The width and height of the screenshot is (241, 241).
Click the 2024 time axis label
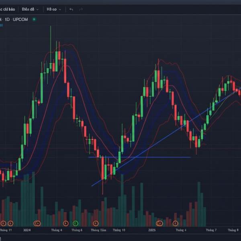pyautogui.click(x=27, y=230)
